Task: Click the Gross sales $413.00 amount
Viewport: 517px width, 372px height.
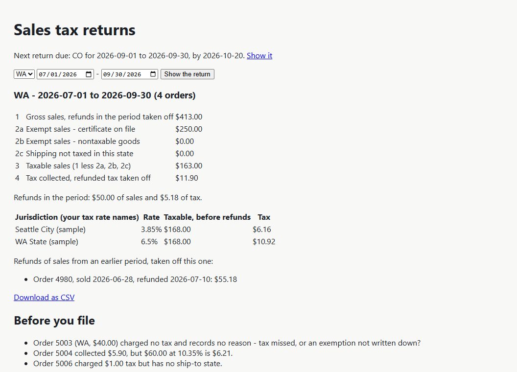Action: 188,117
